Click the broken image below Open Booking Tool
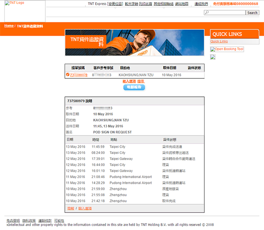 click(x=213, y=57)
